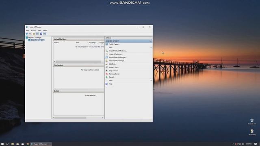Viewport: 260px width, 146px height.
Task: Select the recording desktop icon
Action: (x=252, y=133)
